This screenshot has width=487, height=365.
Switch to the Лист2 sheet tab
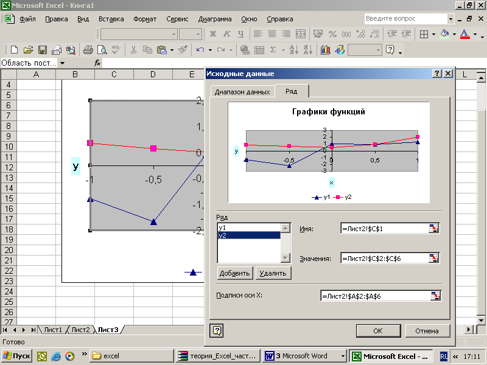pos(80,330)
